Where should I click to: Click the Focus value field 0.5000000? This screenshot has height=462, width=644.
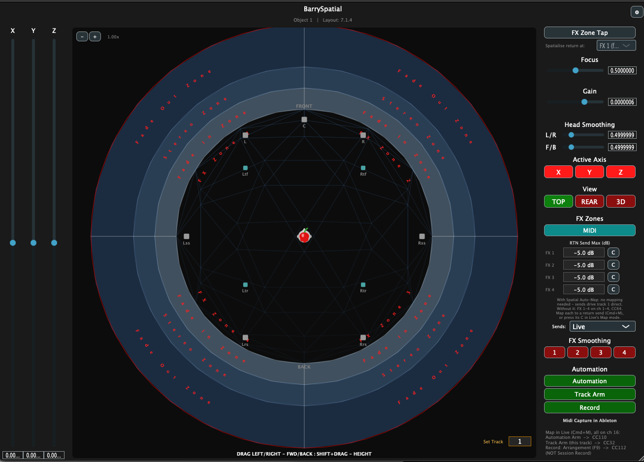pos(622,70)
